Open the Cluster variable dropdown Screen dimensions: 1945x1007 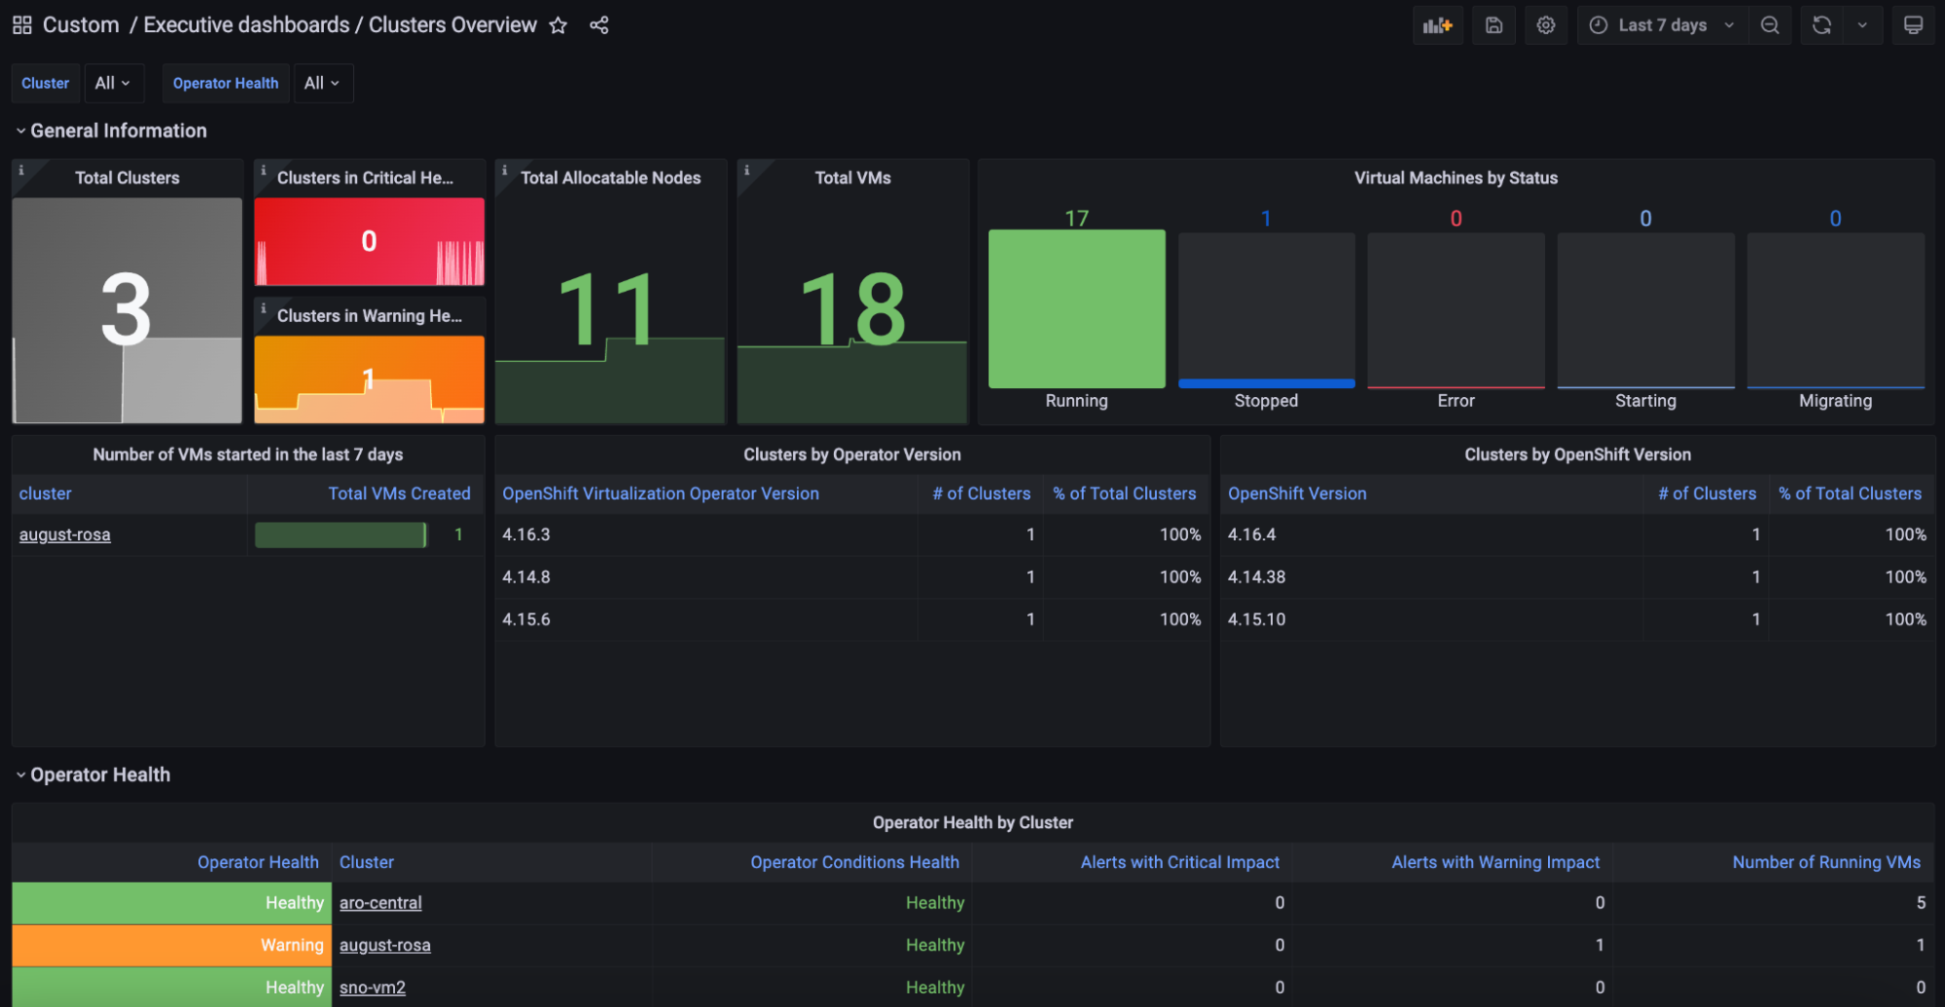(113, 84)
